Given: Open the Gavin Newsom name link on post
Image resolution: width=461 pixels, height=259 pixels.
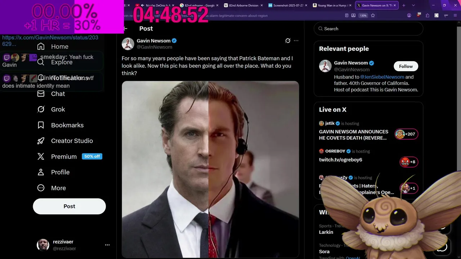Looking at the screenshot, I should pyautogui.click(x=153, y=41).
